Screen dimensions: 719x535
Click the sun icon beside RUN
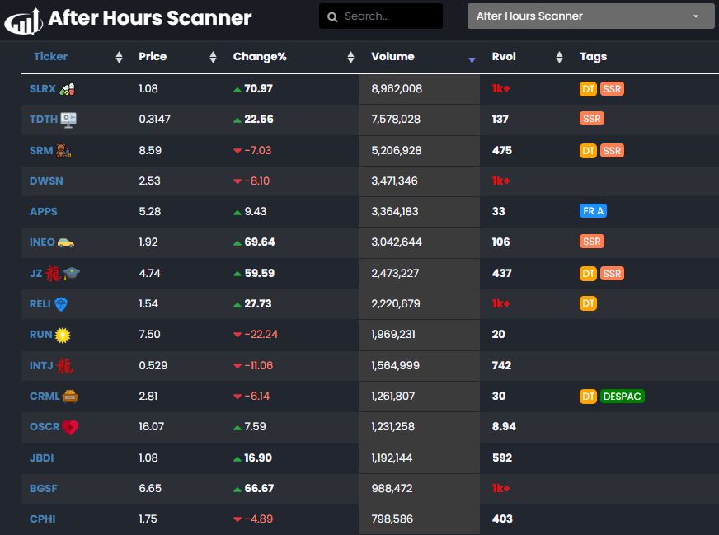pos(63,336)
